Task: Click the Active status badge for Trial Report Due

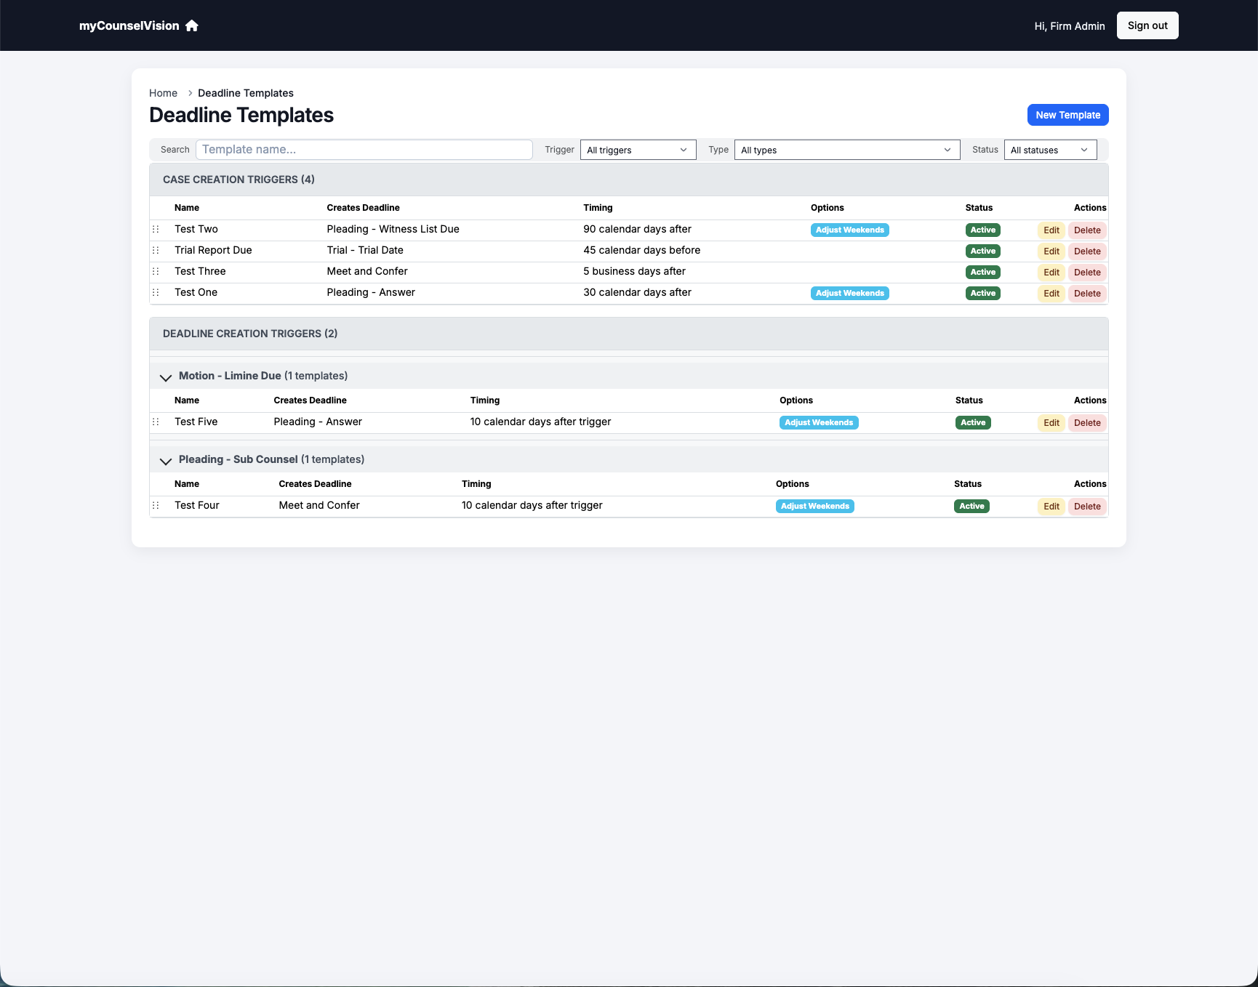Action: (x=982, y=251)
